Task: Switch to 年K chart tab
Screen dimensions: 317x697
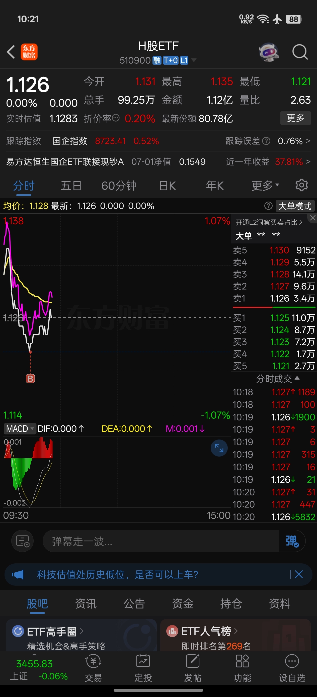Action: tap(215, 186)
